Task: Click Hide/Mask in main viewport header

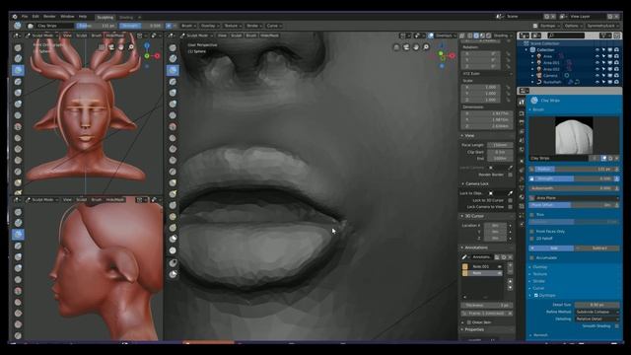Action: pos(269,35)
